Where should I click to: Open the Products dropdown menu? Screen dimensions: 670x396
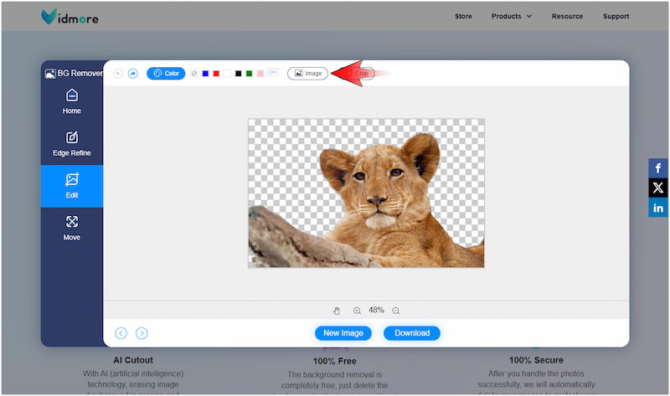tap(511, 16)
